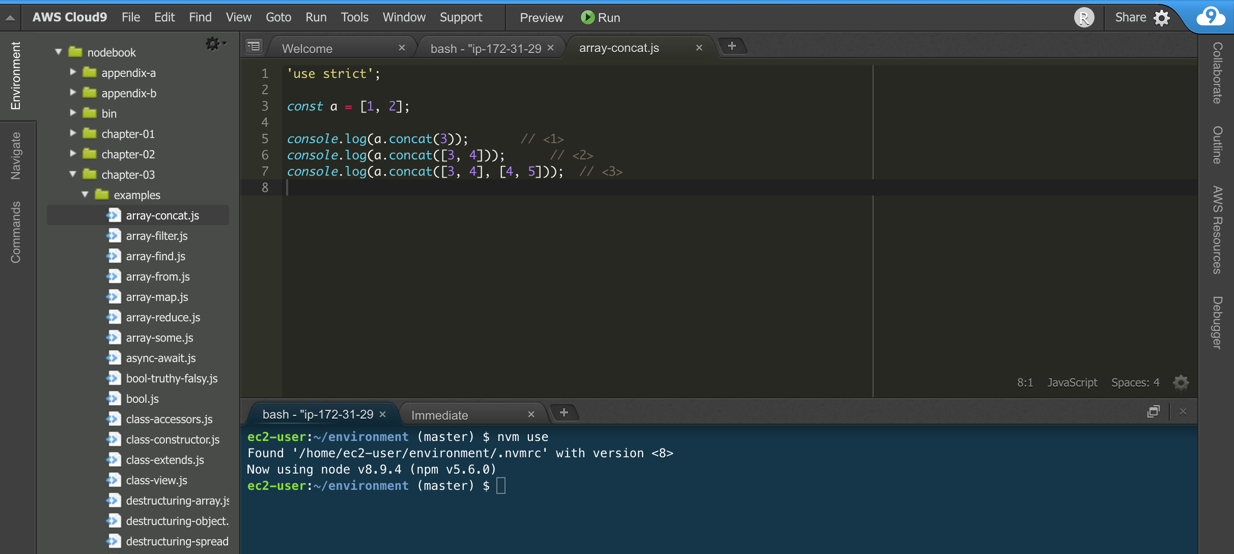Click the green Run play icon
The width and height of the screenshot is (1234, 554).
point(587,17)
